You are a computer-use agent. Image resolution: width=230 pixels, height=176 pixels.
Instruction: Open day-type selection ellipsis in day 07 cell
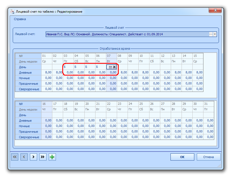[110, 67]
